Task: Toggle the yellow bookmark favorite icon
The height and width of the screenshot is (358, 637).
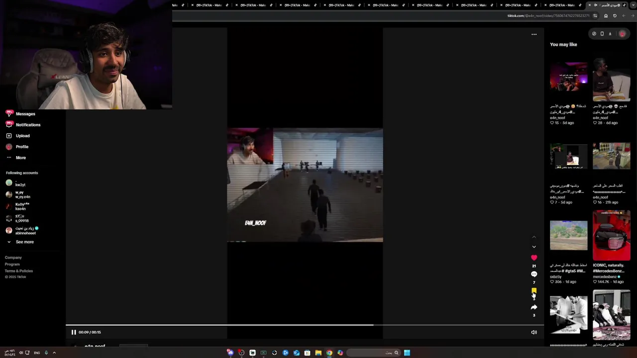Action: pyautogui.click(x=534, y=291)
